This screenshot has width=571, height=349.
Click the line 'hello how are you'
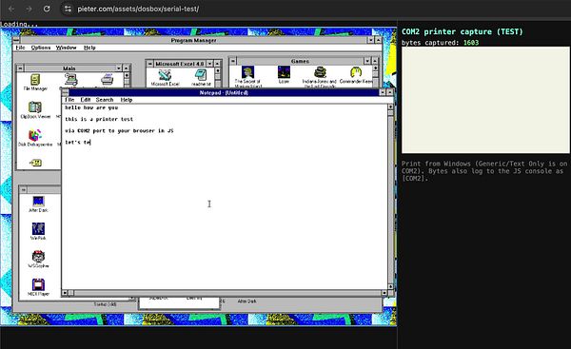click(x=91, y=107)
